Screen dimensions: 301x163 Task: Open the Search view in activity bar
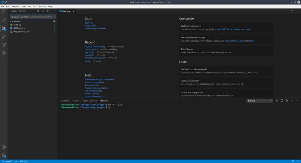point(4,20)
